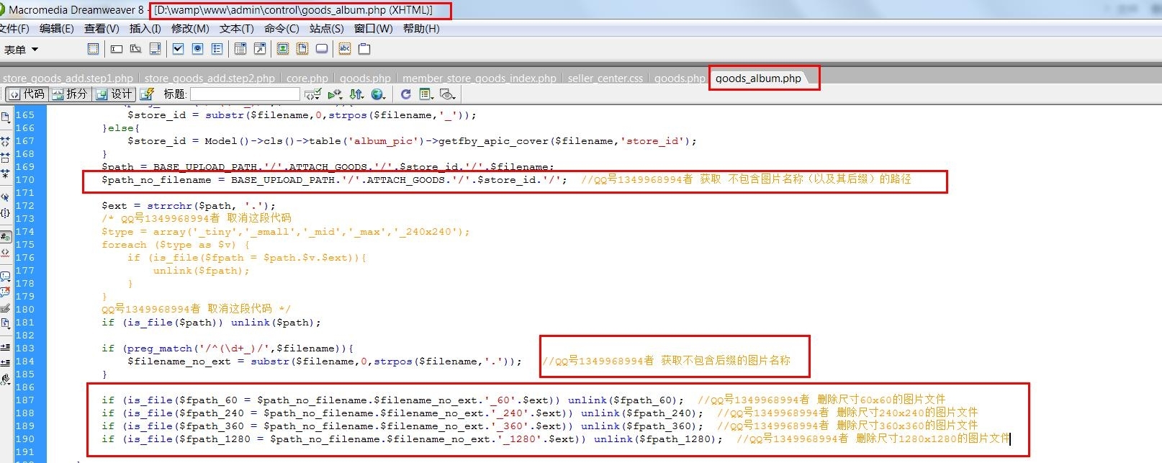1162x463 pixels.
Task: Outdent Code from coding toolbar
Action: point(6,362)
